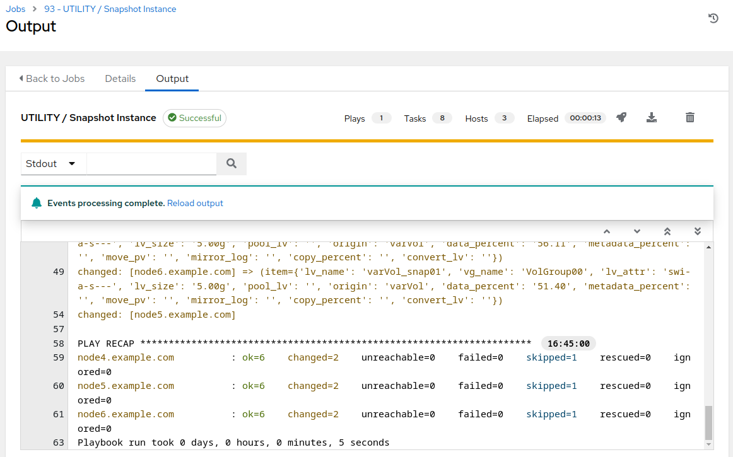Click the changed: [node5.example.com] line
This screenshot has height=457, width=733.
156,315
